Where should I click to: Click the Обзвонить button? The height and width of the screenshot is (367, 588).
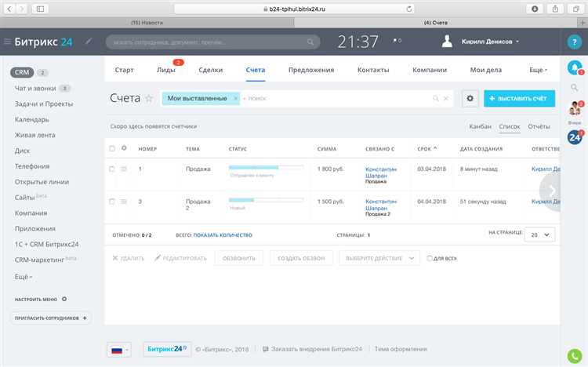point(239,258)
